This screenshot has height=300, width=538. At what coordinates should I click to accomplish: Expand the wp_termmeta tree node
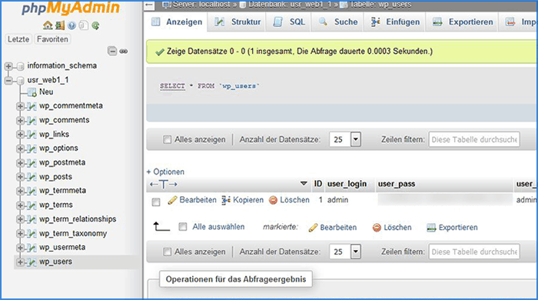(x=20, y=191)
